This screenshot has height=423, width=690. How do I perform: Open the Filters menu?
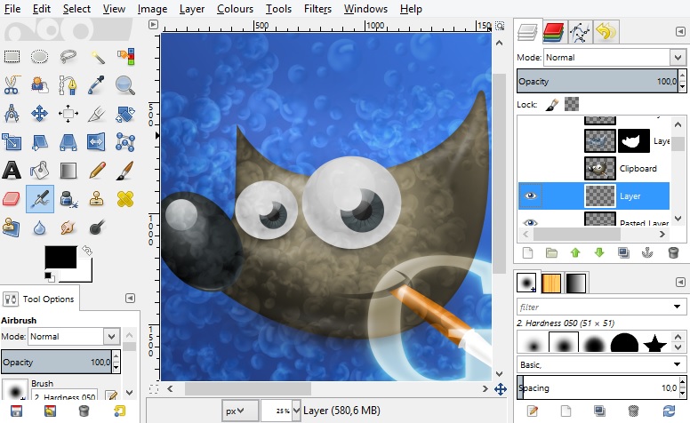pyautogui.click(x=317, y=9)
